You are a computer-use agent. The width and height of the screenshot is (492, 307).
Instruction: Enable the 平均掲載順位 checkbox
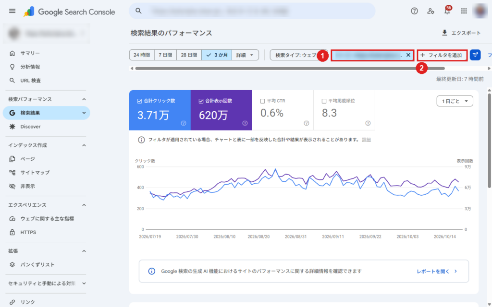pyautogui.click(x=324, y=101)
